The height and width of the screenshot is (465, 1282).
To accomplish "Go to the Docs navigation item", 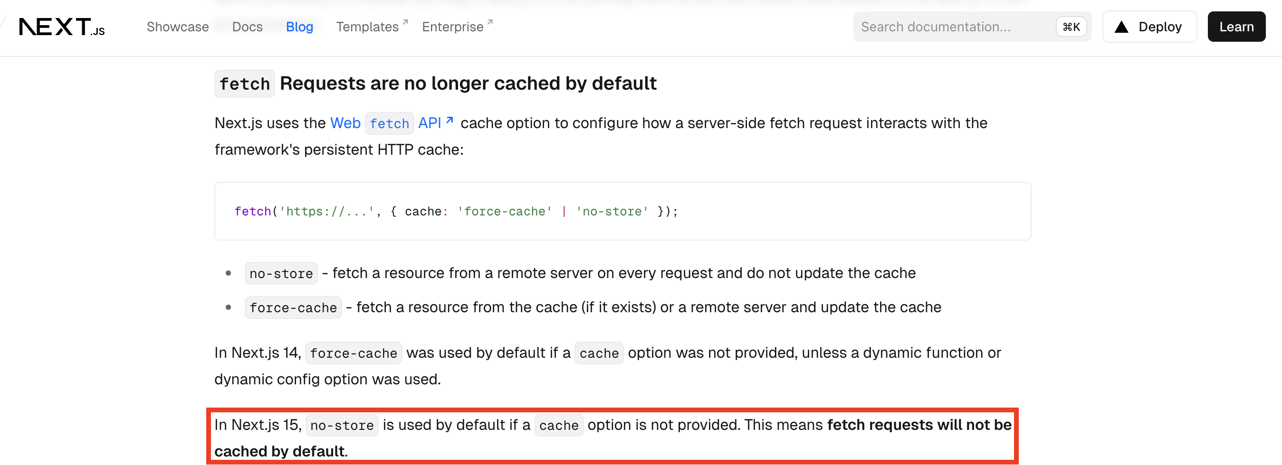I will [248, 27].
